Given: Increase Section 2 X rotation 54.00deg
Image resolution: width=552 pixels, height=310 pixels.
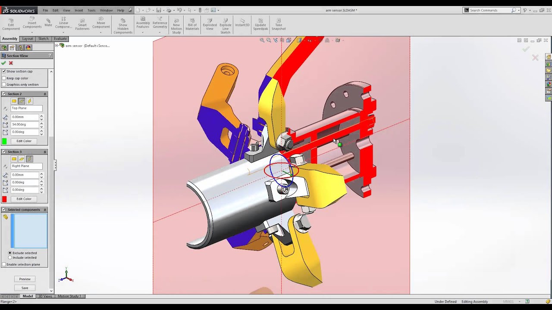Looking at the screenshot, I should pos(41,123).
